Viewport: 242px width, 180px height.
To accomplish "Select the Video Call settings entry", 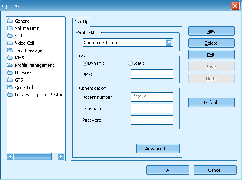I will [24, 43].
